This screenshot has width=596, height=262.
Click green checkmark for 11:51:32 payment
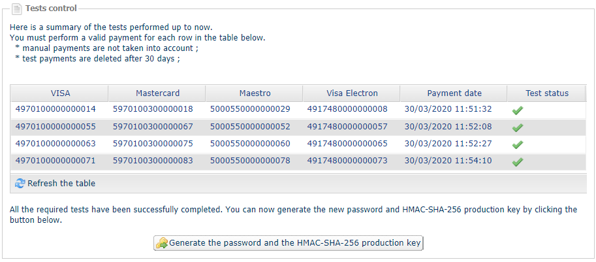tap(517, 110)
